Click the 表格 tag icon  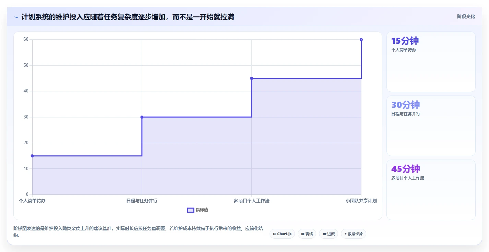tap(303, 234)
